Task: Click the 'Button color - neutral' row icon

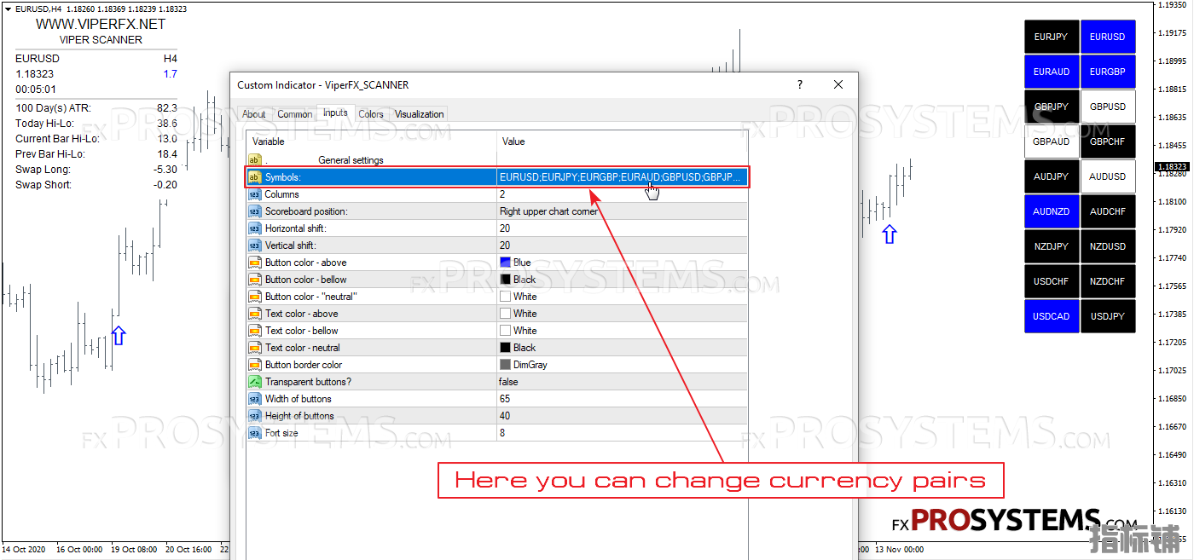Action: pos(254,297)
